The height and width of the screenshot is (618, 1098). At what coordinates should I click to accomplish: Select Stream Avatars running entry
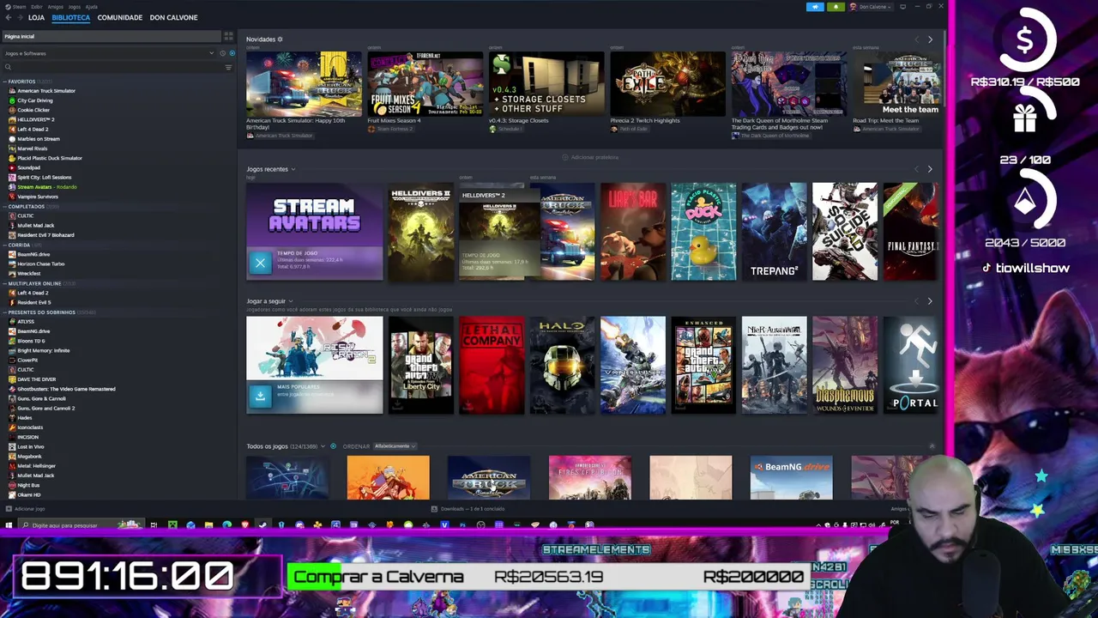point(47,187)
